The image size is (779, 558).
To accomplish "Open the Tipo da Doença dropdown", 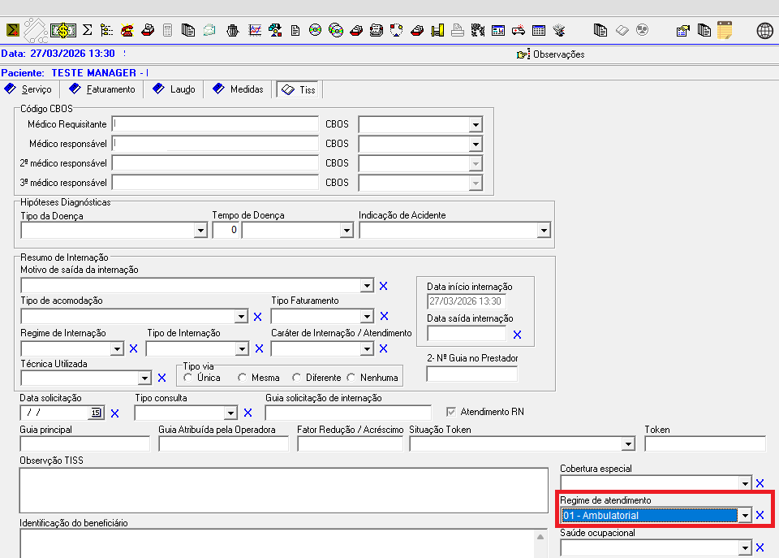I will pos(200,231).
